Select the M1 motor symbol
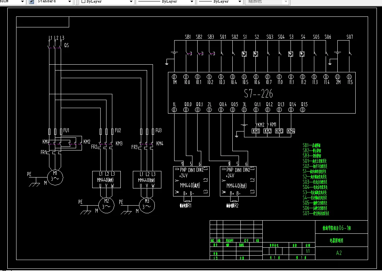The image size is (382, 271). click(55, 178)
